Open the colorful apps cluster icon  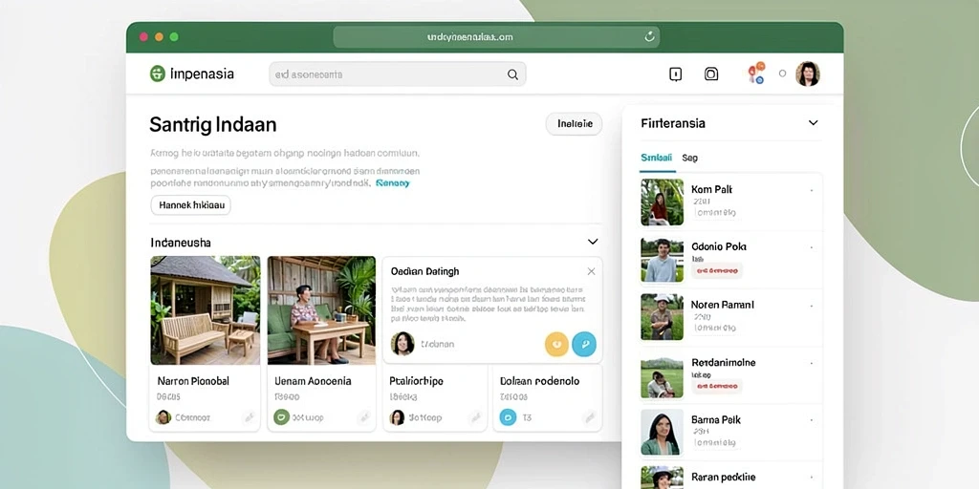757,73
